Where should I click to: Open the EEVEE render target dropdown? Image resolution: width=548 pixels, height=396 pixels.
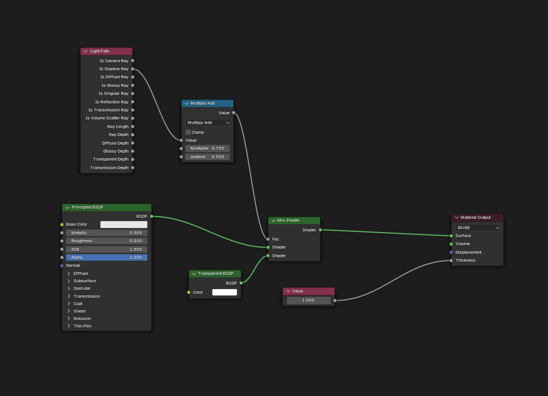tap(477, 227)
